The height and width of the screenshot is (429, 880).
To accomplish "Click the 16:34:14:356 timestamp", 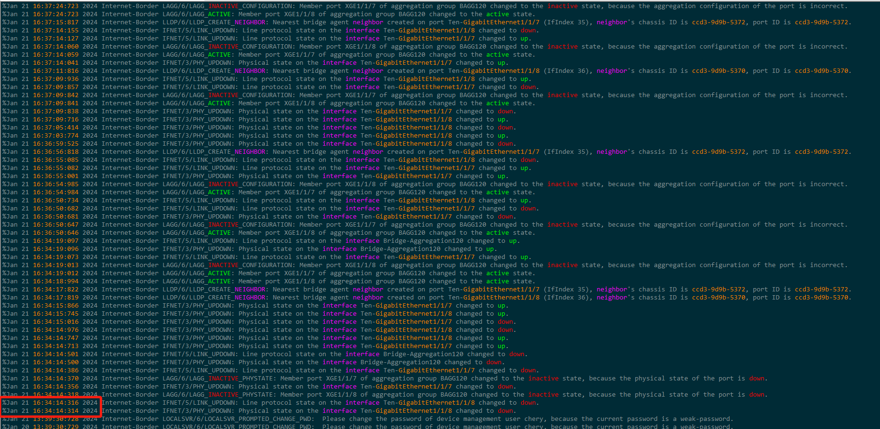I will 56,387.
